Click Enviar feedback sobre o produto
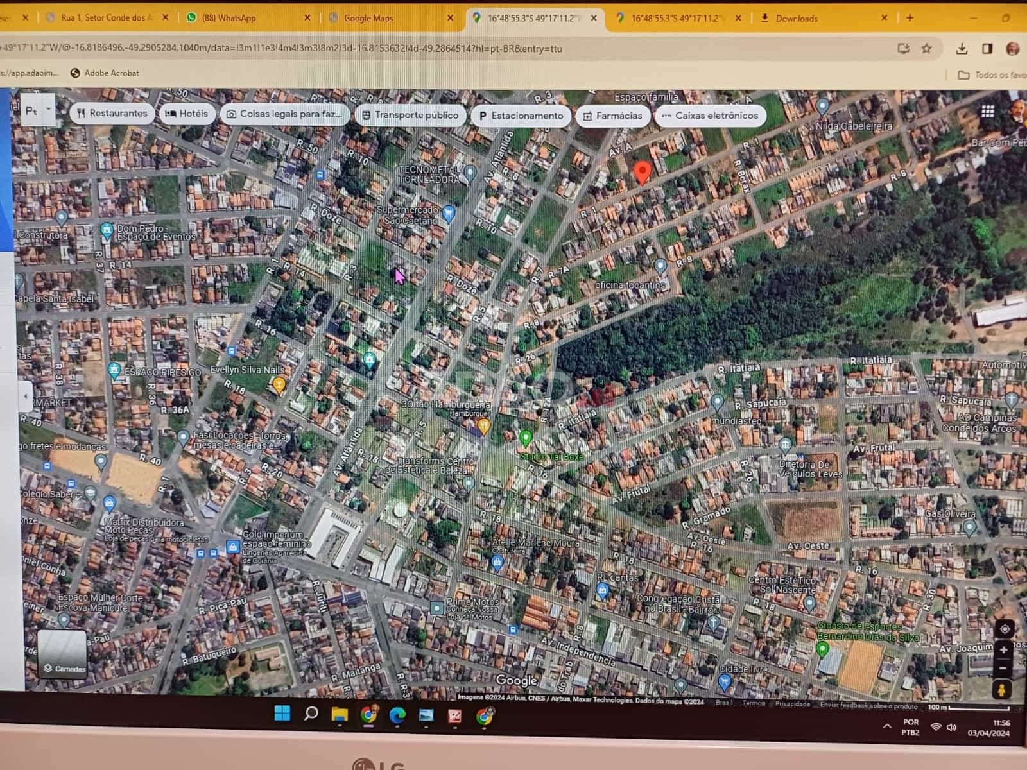This screenshot has width=1027, height=770. tap(868, 705)
